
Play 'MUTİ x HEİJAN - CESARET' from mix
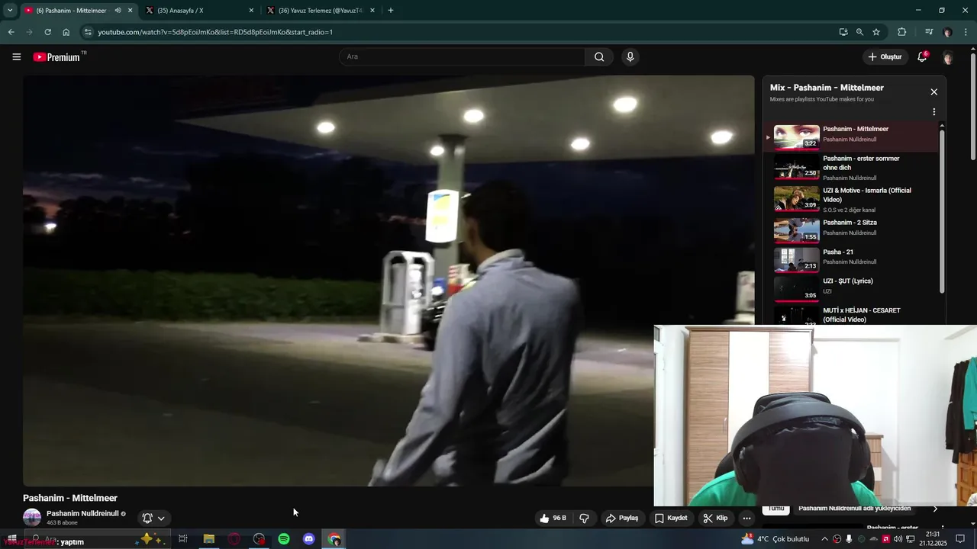851,315
